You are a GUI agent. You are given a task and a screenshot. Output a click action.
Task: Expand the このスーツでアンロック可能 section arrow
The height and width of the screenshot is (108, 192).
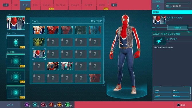click(189, 32)
